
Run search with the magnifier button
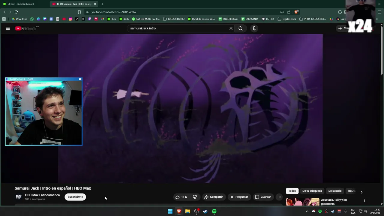tap(241, 28)
